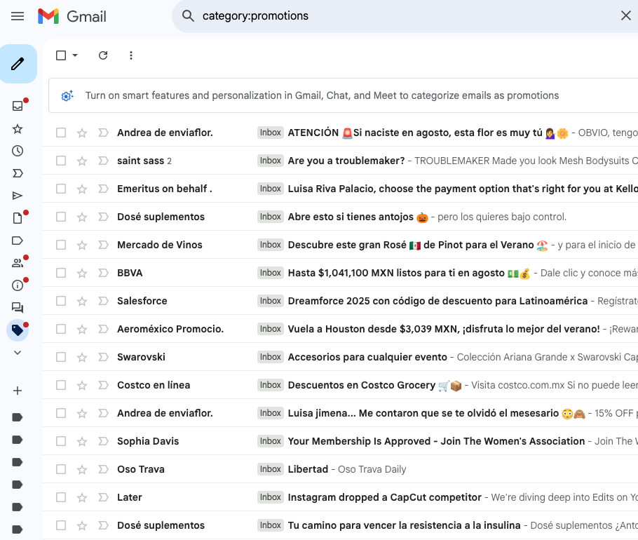Click the smart features gear-sparkle icon
The image size is (638, 540).
[67, 95]
